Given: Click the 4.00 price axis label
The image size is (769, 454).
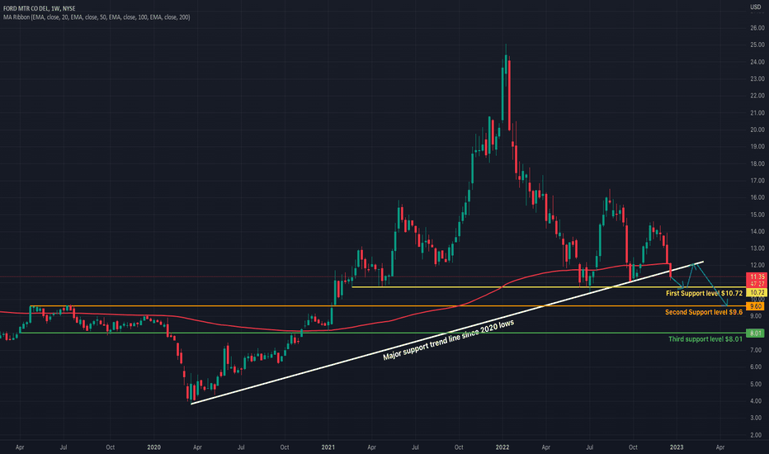Looking at the screenshot, I should pos(757,401).
